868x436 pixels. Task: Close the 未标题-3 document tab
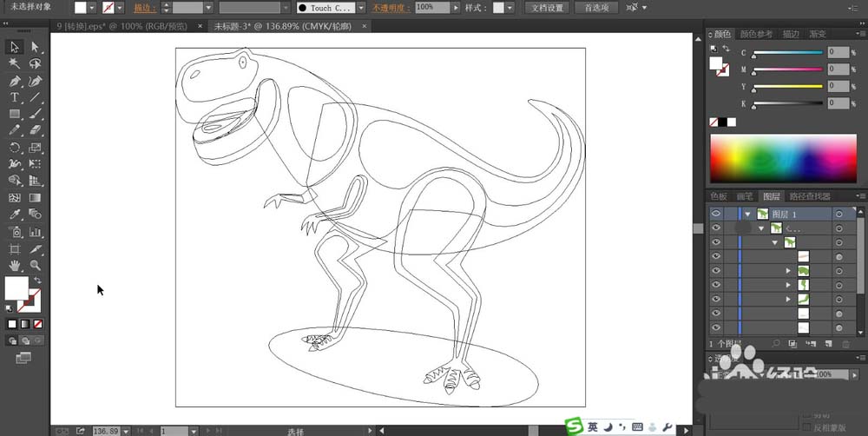pyautogui.click(x=365, y=26)
